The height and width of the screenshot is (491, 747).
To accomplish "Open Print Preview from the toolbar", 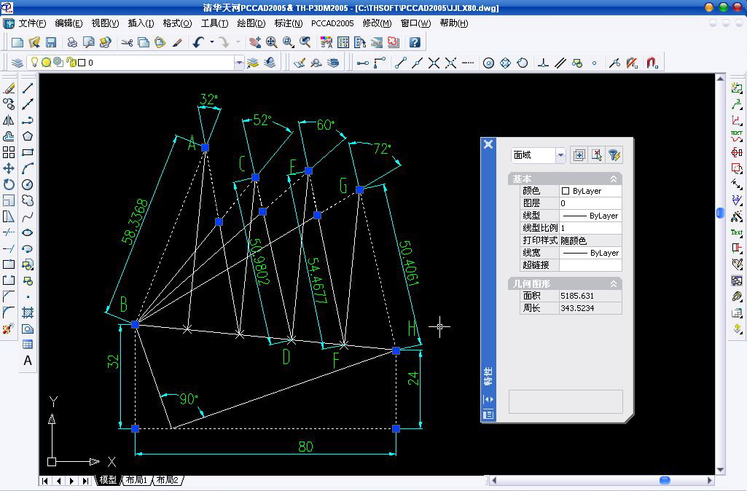I will coord(89,42).
